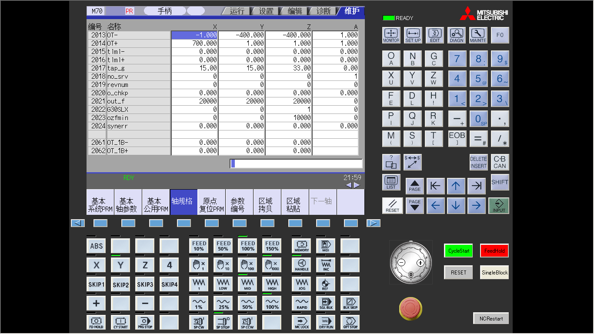Select the 原点复位PRM soft key
This screenshot has height=334, width=594.
pyautogui.click(x=211, y=202)
